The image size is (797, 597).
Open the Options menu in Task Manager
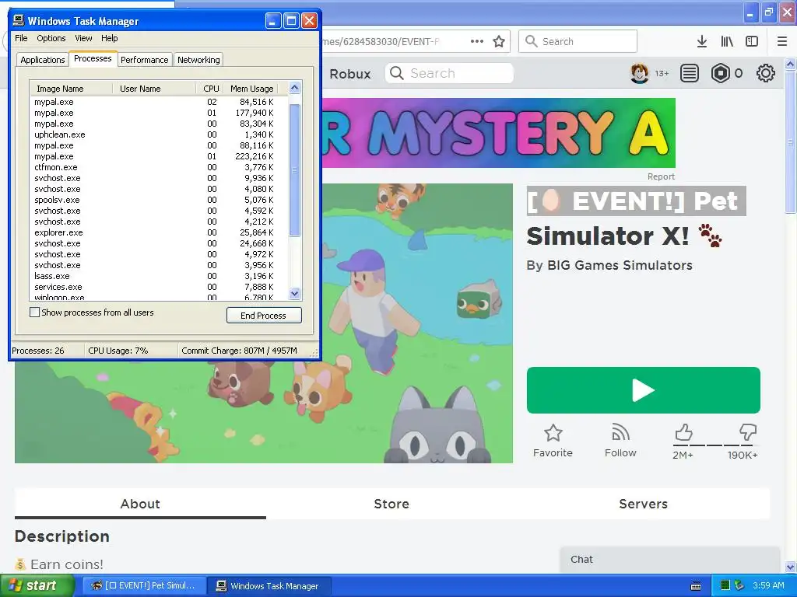click(51, 38)
